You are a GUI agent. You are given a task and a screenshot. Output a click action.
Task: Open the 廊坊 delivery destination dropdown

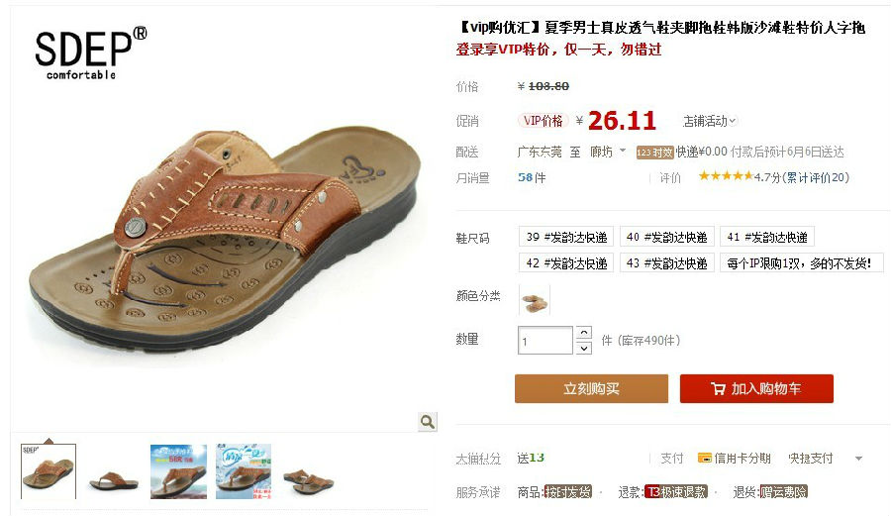608,152
